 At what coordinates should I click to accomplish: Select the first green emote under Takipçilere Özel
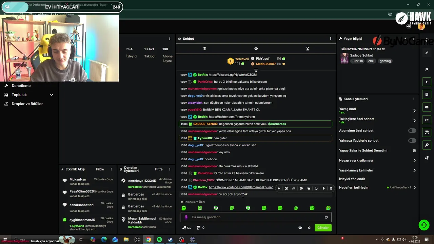[184, 208]
